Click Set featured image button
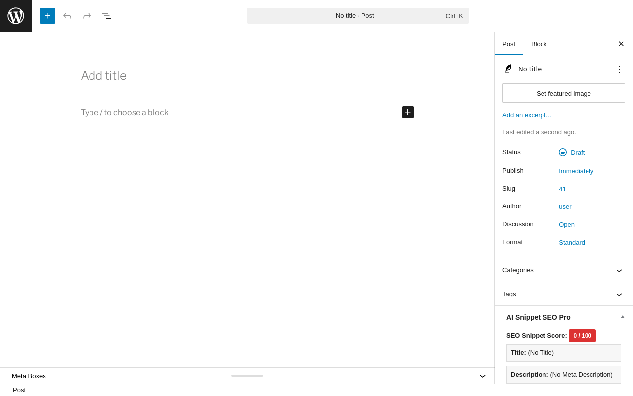Viewport: 633px width, 396px height. click(564, 93)
